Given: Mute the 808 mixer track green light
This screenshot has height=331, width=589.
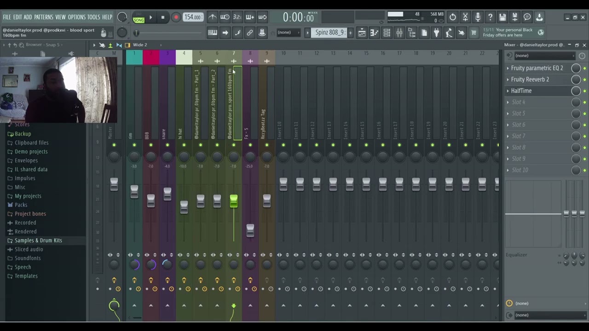Looking at the screenshot, I should click(151, 145).
